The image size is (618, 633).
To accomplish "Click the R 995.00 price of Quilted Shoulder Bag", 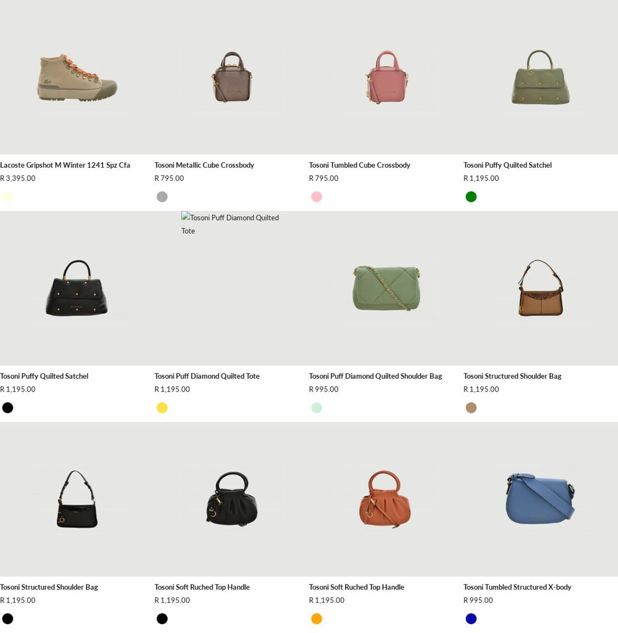I will [x=324, y=390].
